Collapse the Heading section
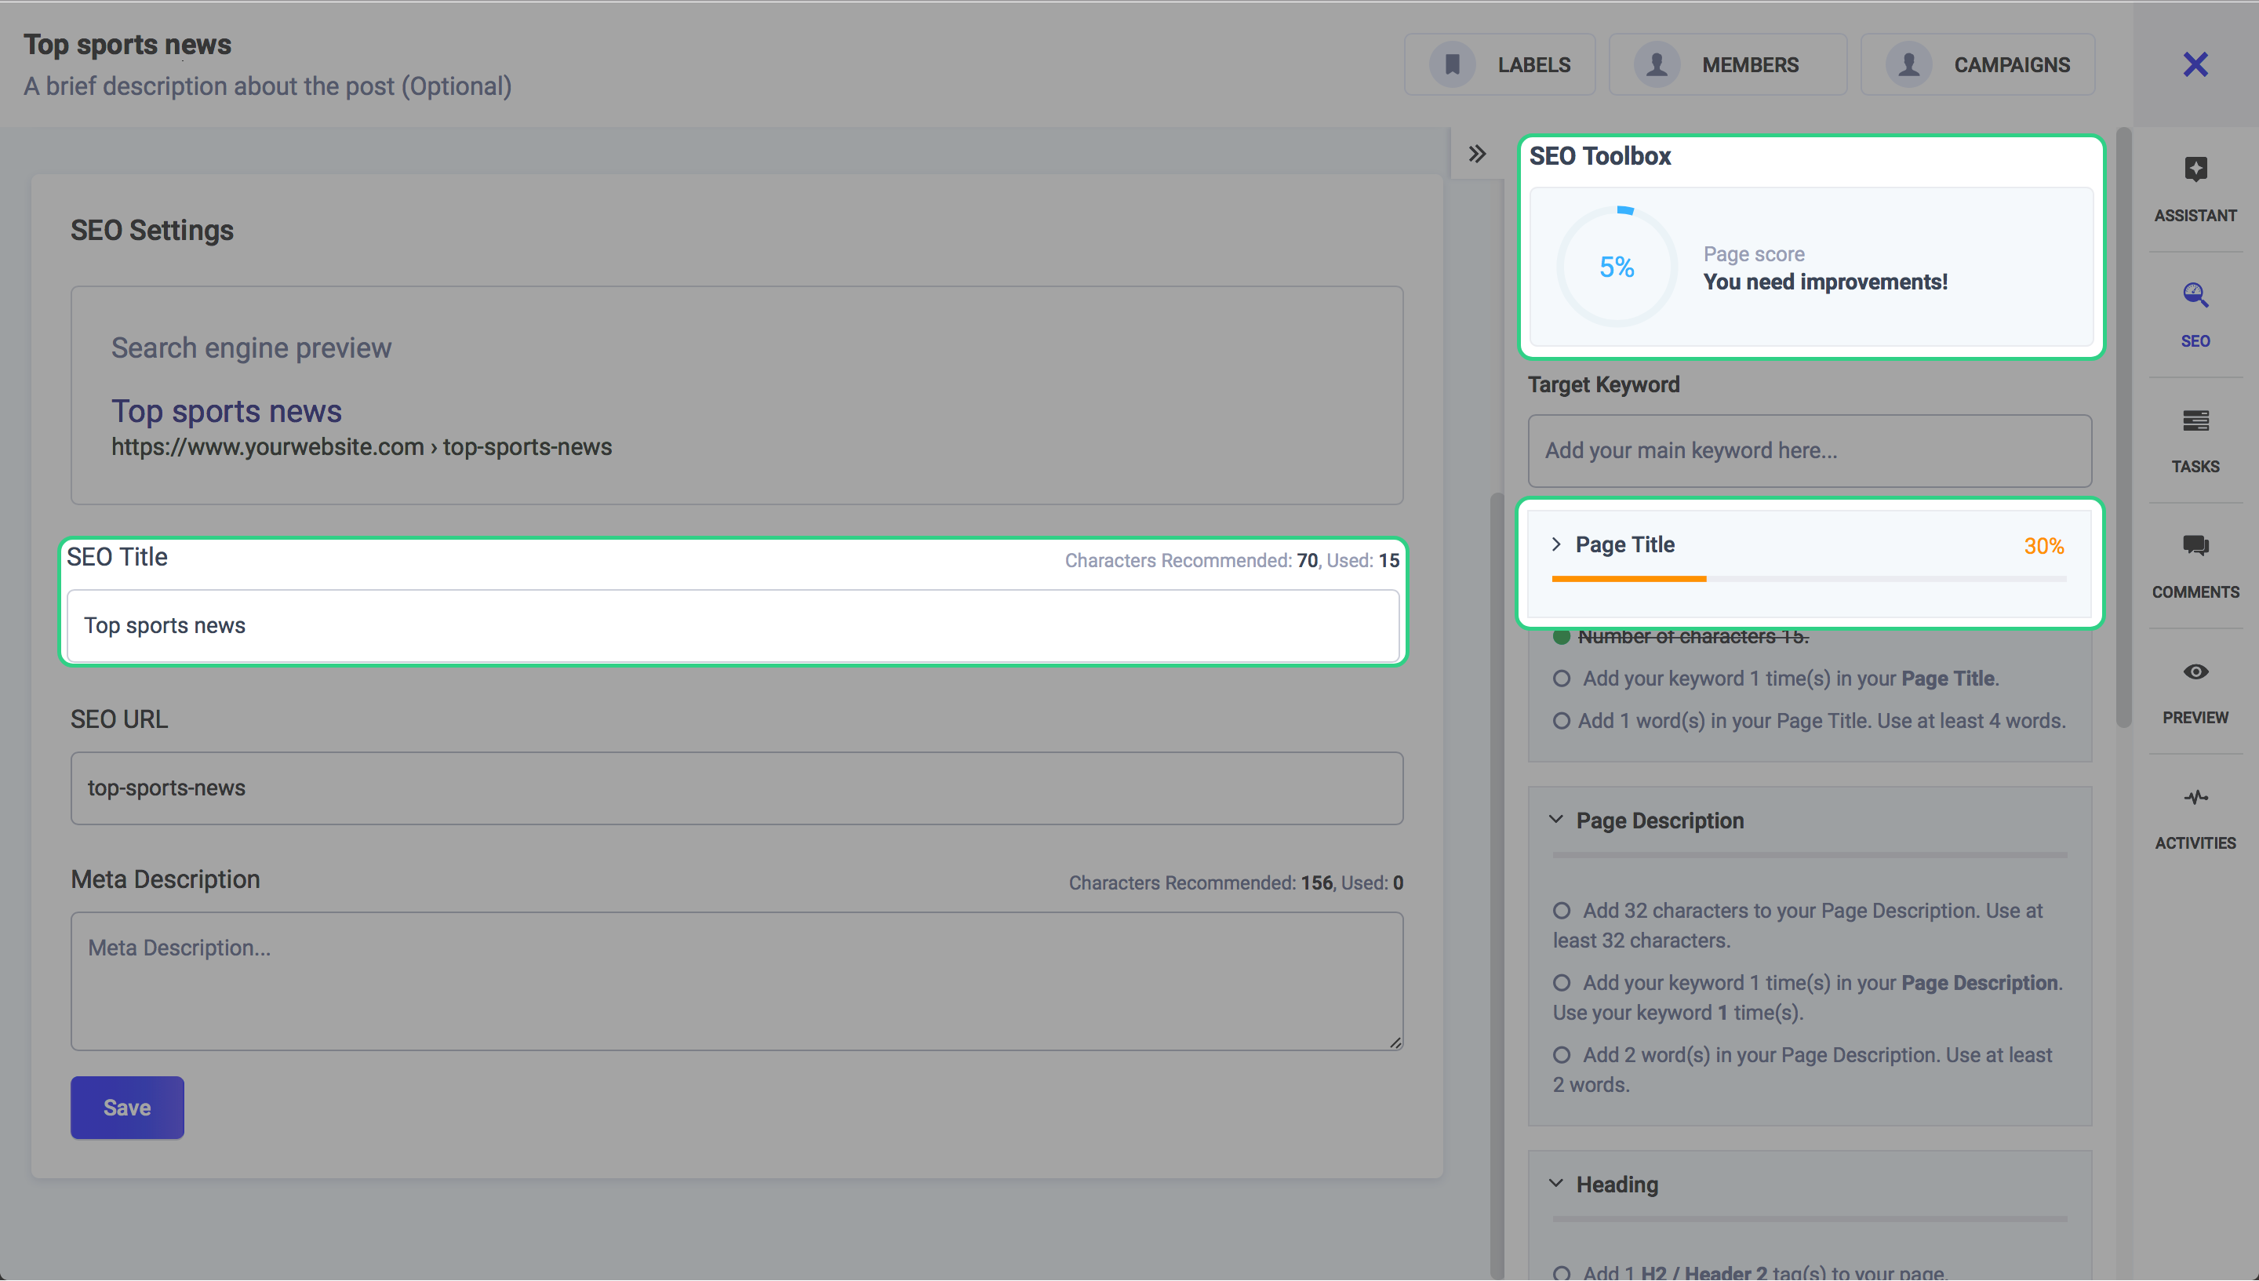Image resolution: width=2259 pixels, height=1281 pixels. (1556, 1184)
